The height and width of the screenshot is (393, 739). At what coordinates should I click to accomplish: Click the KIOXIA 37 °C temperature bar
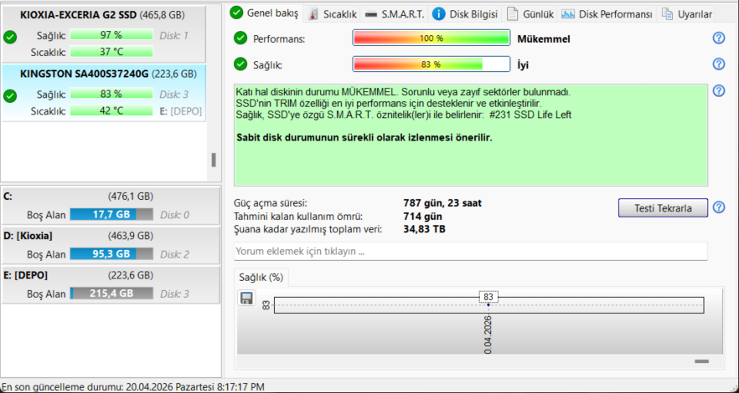click(111, 51)
